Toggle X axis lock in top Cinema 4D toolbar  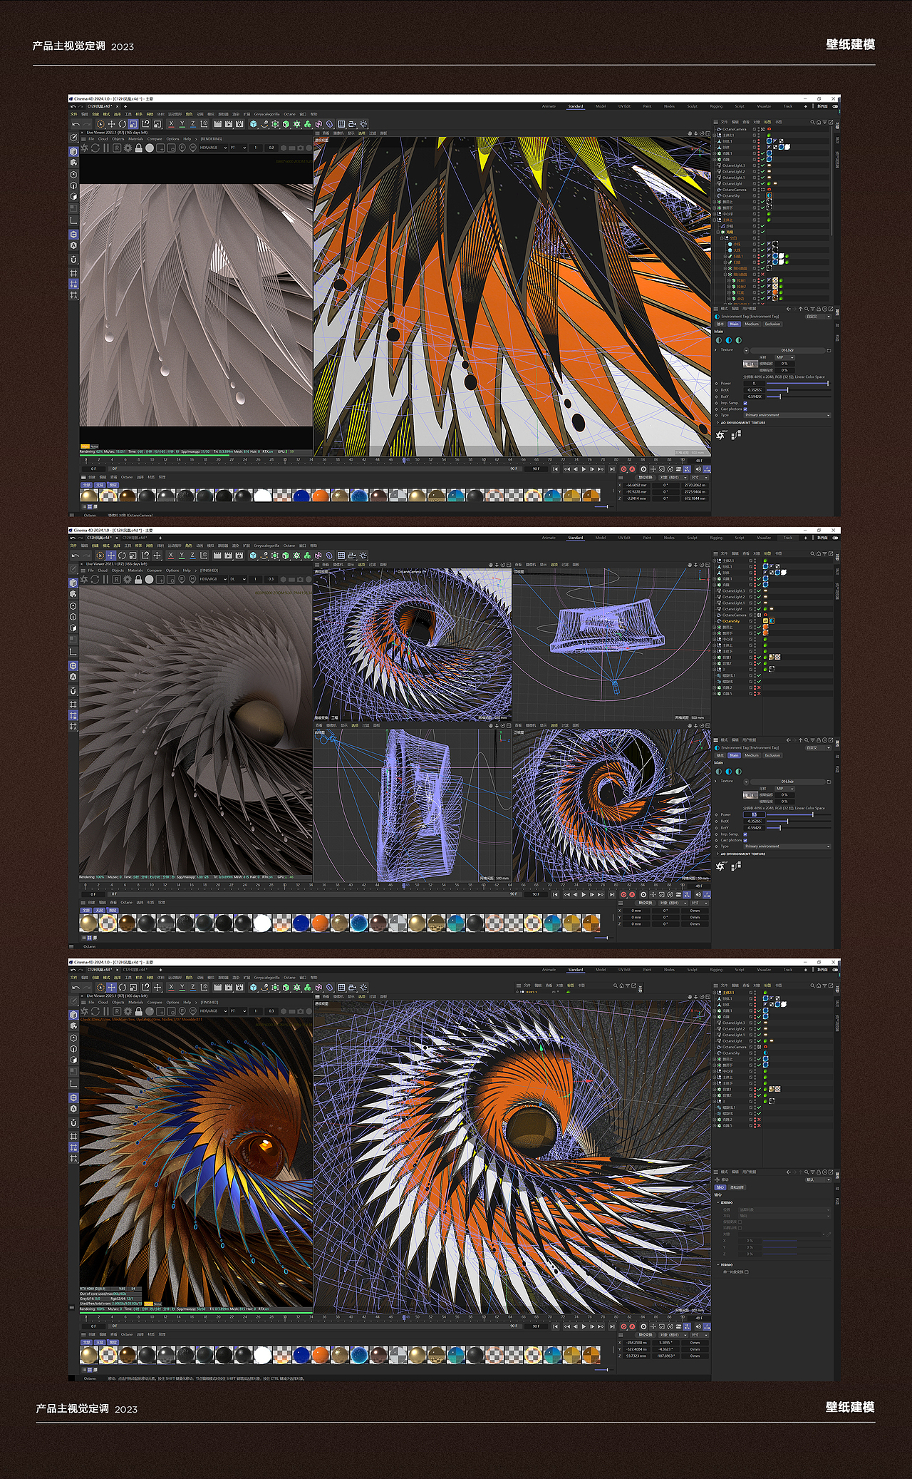click(171, 124)
